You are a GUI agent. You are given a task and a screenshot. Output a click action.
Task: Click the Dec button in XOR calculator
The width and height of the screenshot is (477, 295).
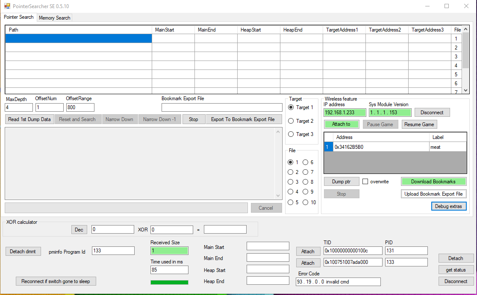tap(79, 230)
